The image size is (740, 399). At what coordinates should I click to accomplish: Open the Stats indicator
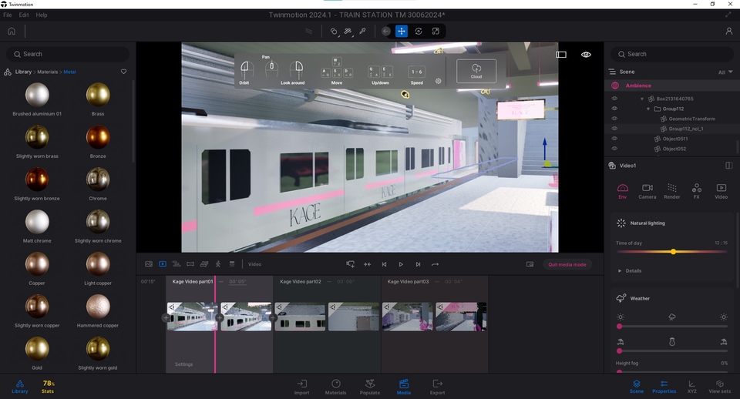click(x=48, y=387)
